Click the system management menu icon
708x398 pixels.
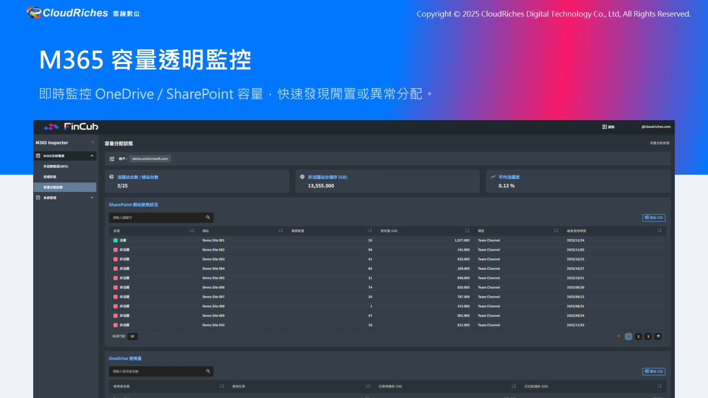click(x=38, y=198)
